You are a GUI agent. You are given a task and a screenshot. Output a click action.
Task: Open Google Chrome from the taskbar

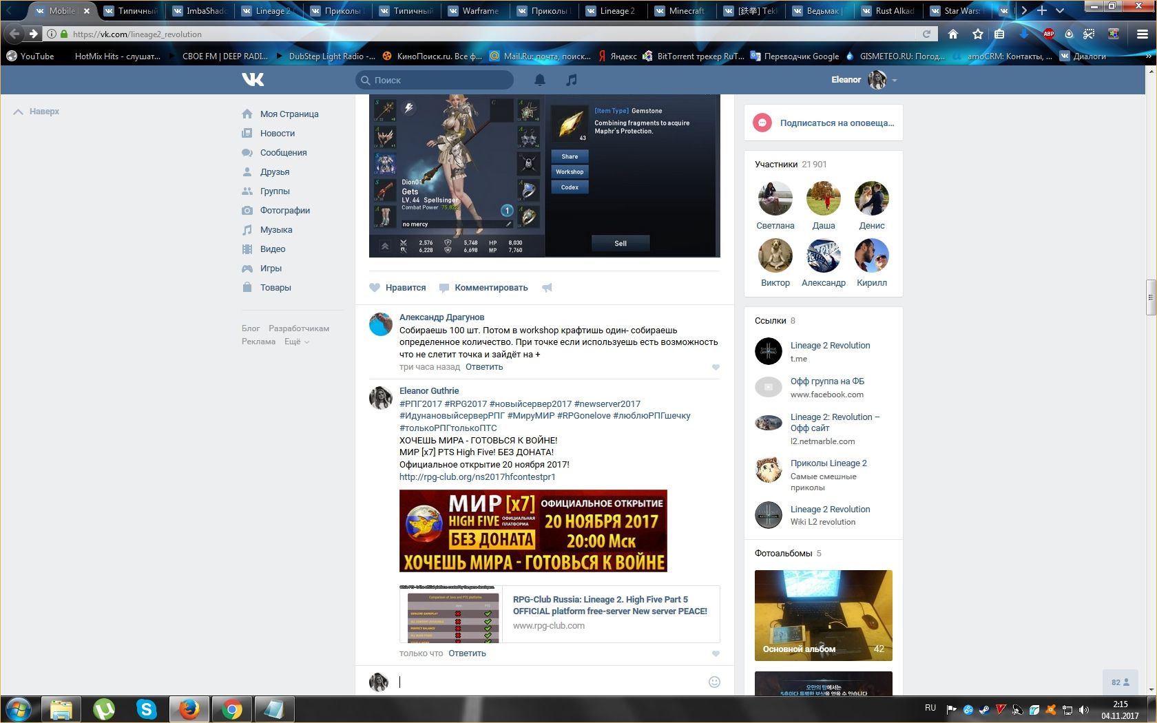[232, 709]
